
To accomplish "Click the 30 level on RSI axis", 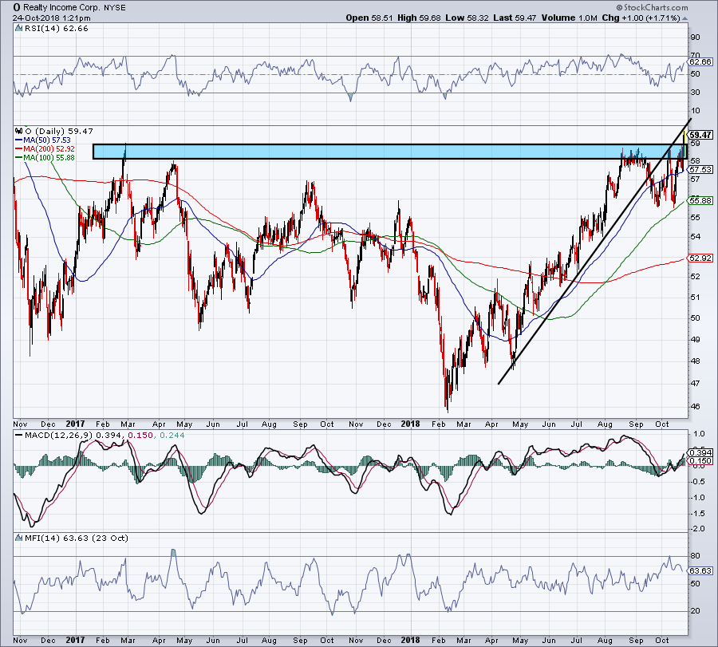I will (695, 92).
